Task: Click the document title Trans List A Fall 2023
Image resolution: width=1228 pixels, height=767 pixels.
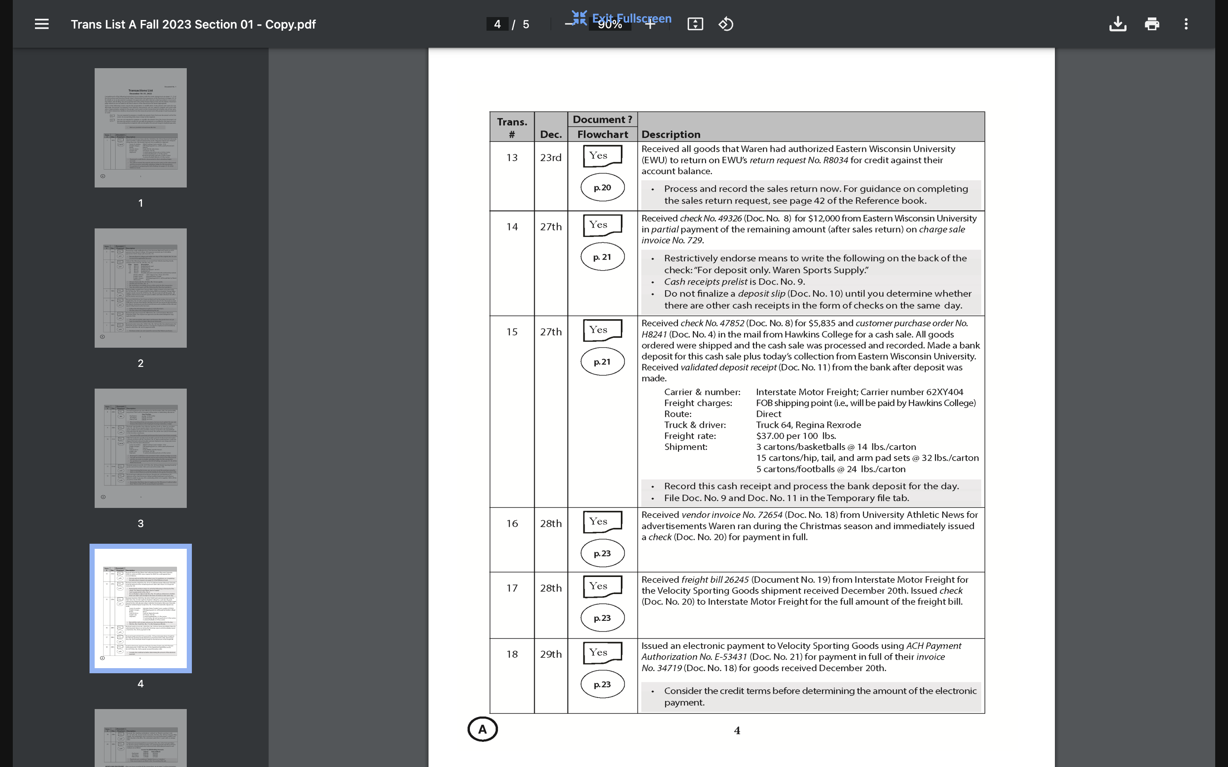Action: 193,24
